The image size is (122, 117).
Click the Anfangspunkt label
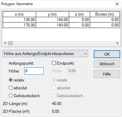tap(21, 63)
